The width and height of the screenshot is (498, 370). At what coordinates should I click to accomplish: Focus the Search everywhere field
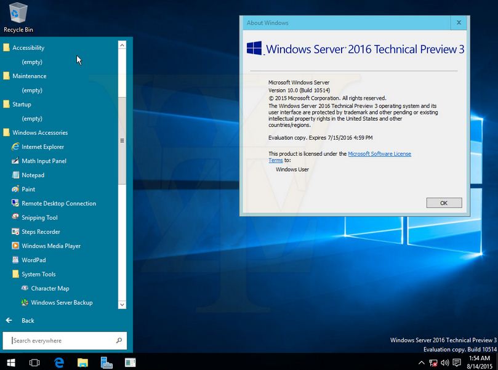tap(65, 340)
